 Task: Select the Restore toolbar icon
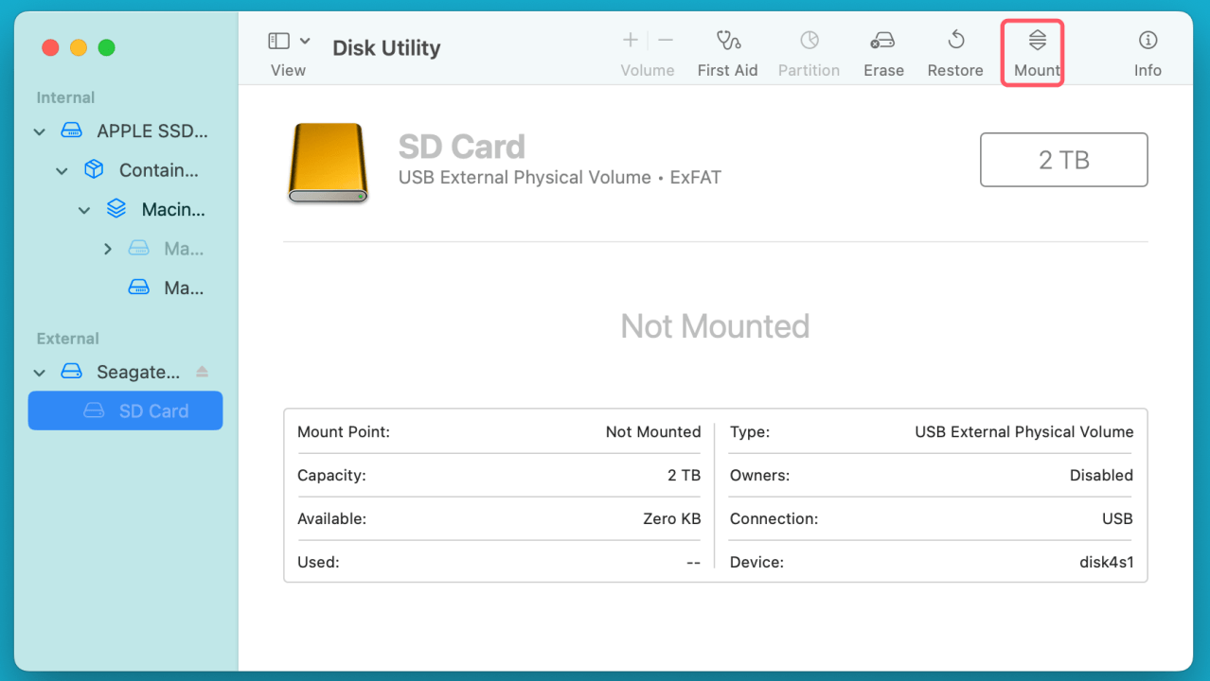pos(954,49)
